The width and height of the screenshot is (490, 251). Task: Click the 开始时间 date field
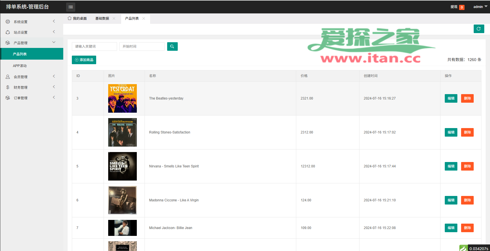142,46
